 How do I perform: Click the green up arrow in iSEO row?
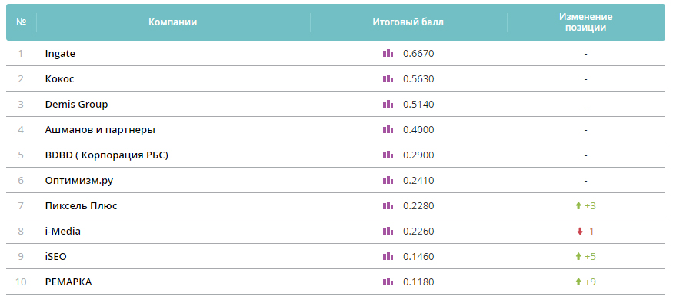(578, 257)
